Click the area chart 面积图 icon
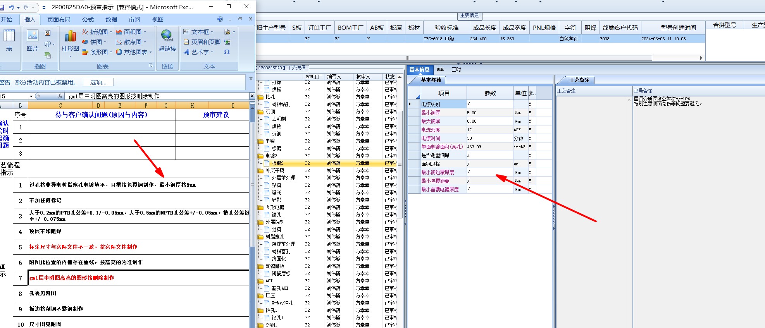 point(119,32)
